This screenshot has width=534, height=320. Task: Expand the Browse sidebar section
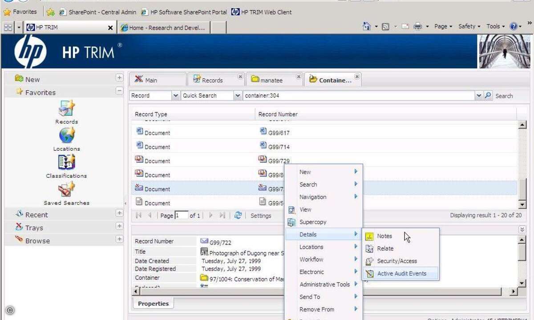pyautogui.click(x=119, y=239)
